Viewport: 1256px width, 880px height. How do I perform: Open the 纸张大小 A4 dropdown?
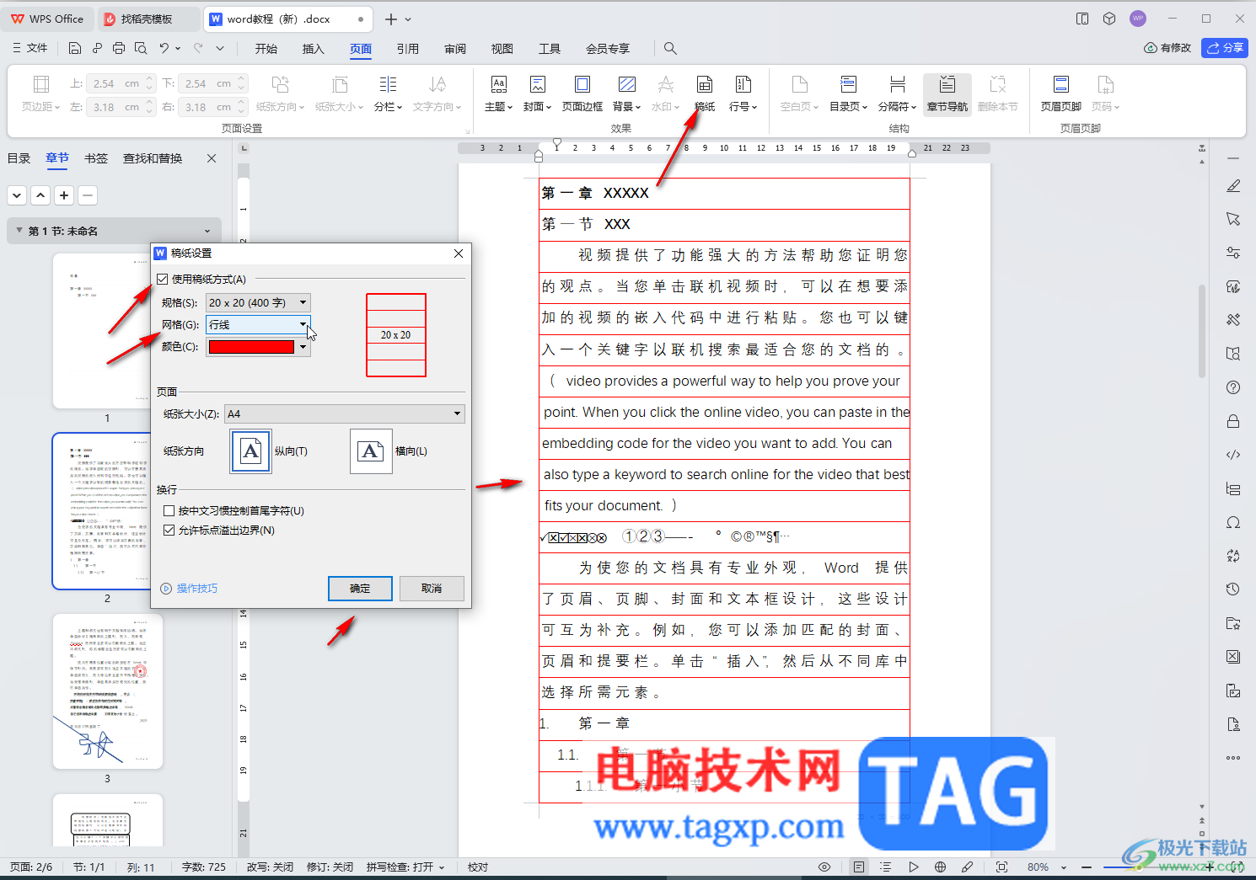coord(344,413)
